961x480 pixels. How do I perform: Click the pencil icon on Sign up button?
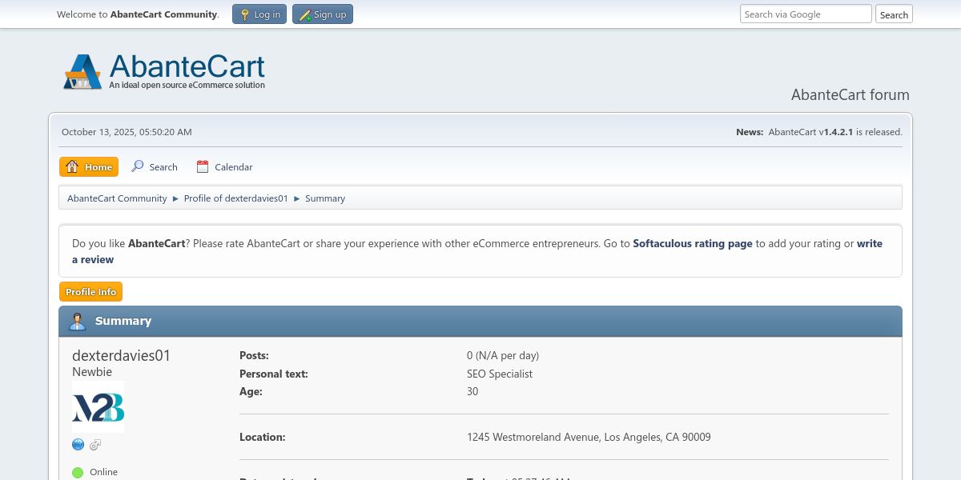pos(304,14)
